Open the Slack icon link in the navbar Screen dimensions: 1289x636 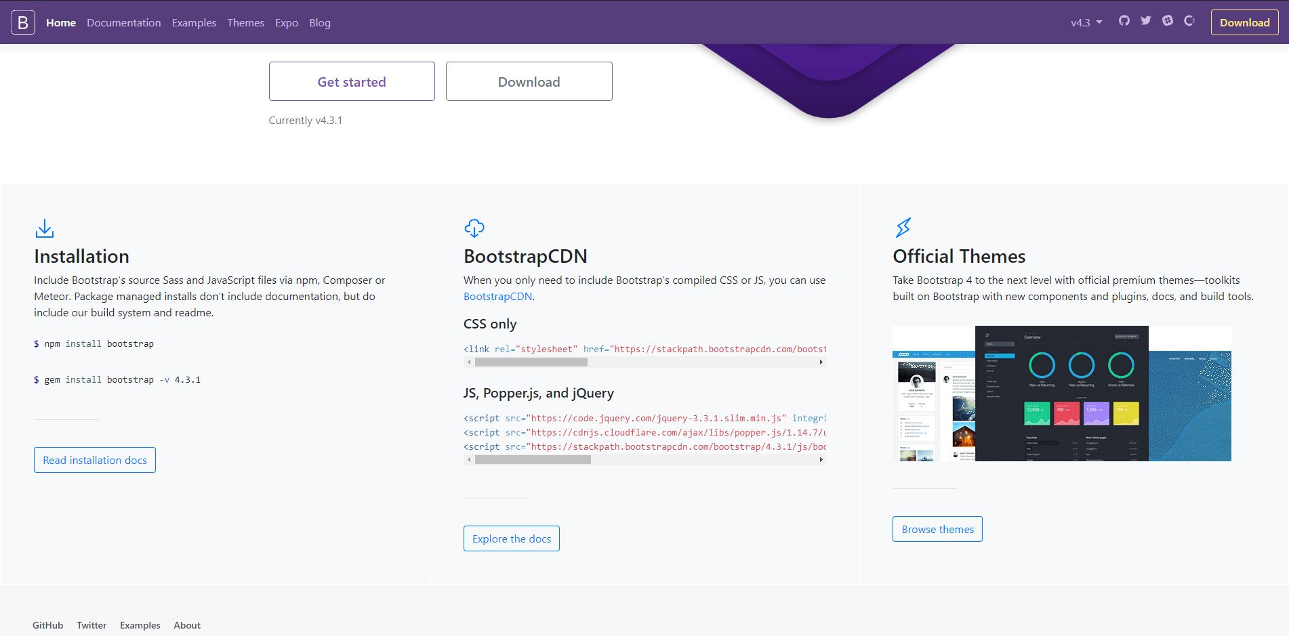1167,21
